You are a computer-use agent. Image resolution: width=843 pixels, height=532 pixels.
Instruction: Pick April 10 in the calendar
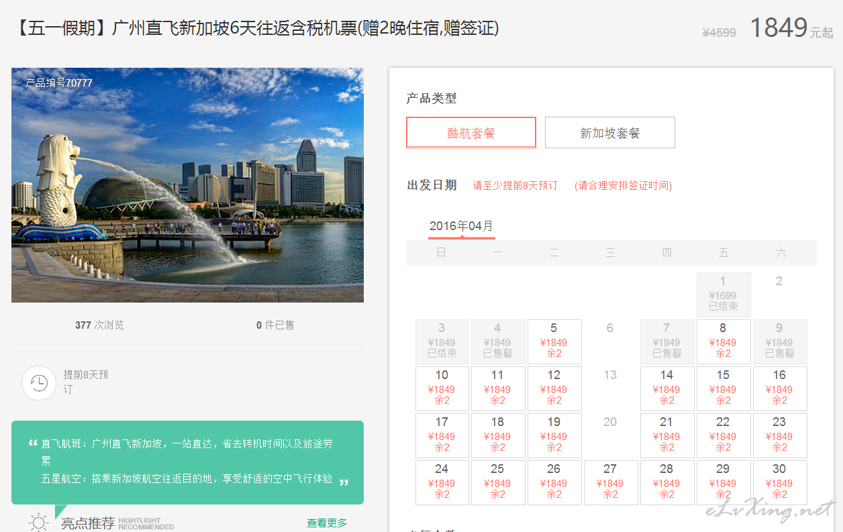(442, 388)
